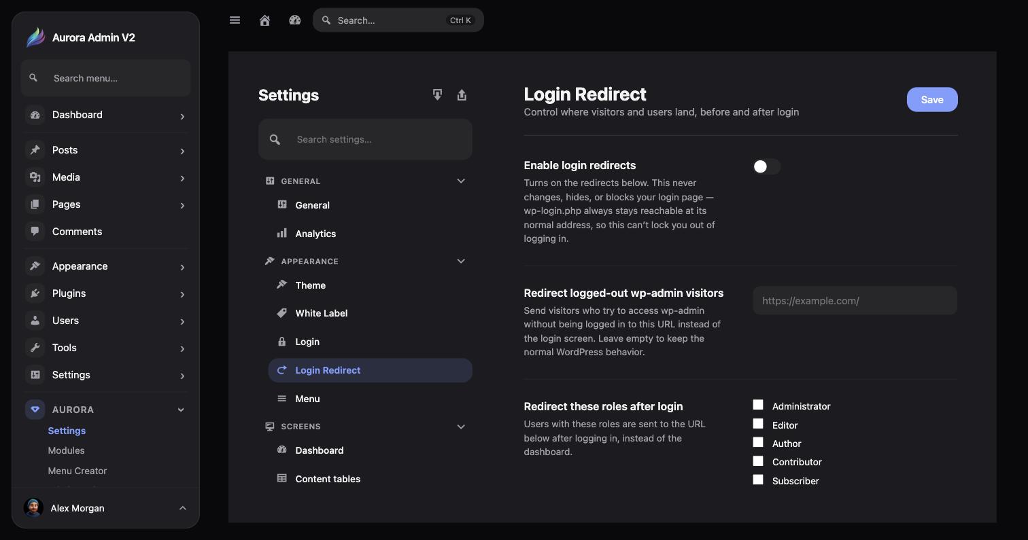Screen dimensions: 1028x540
Task: Check the Author role checkbox
Action: [x=758, y=442]
